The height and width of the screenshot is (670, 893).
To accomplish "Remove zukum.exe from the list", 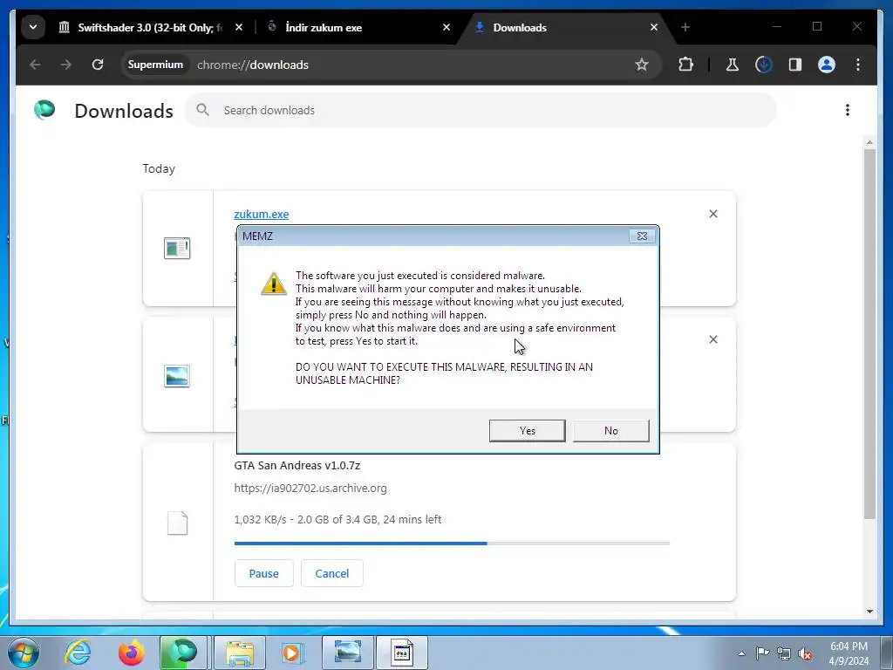I will [713, 214].
